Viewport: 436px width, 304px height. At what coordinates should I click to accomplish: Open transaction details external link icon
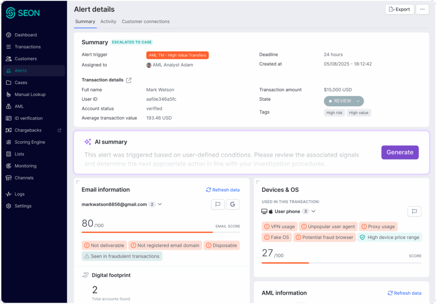129,80
